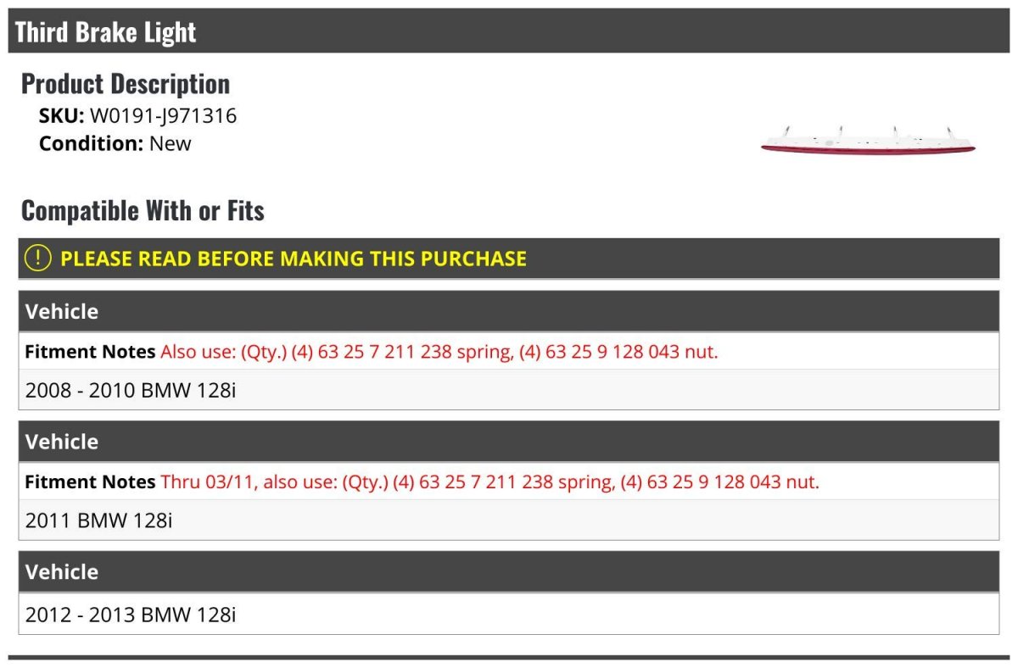Click "Fitment Notes" label in 2008 - 2010 section
Screen dimensions: 1018x668
[90, 352]
